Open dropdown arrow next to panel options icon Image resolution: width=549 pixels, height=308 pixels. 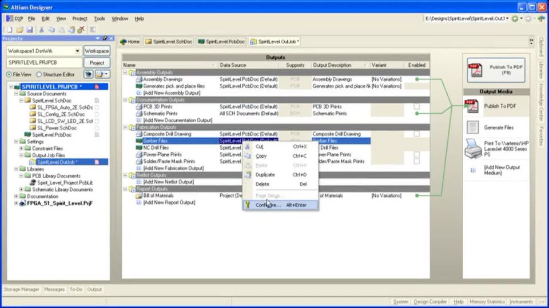pyautogui.click(x=106, y=74)
